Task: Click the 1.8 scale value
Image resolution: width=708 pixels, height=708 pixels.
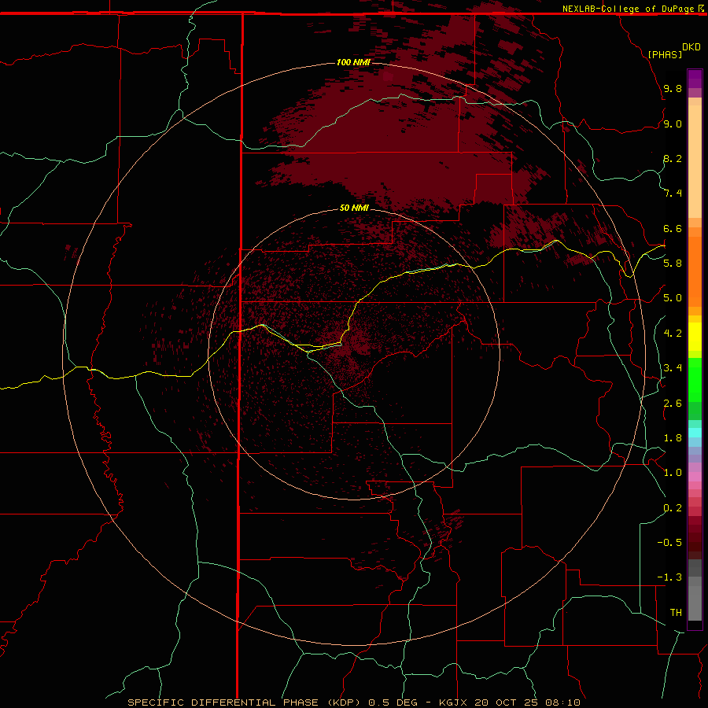Action: [673, 438]
